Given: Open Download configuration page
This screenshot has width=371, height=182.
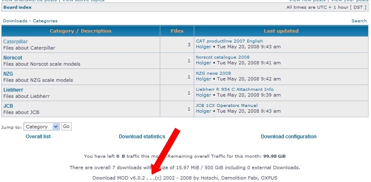Looking at the screenshot, I should [289, 137].
